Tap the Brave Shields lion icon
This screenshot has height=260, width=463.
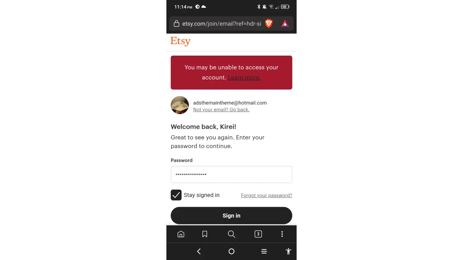(269, 24)
